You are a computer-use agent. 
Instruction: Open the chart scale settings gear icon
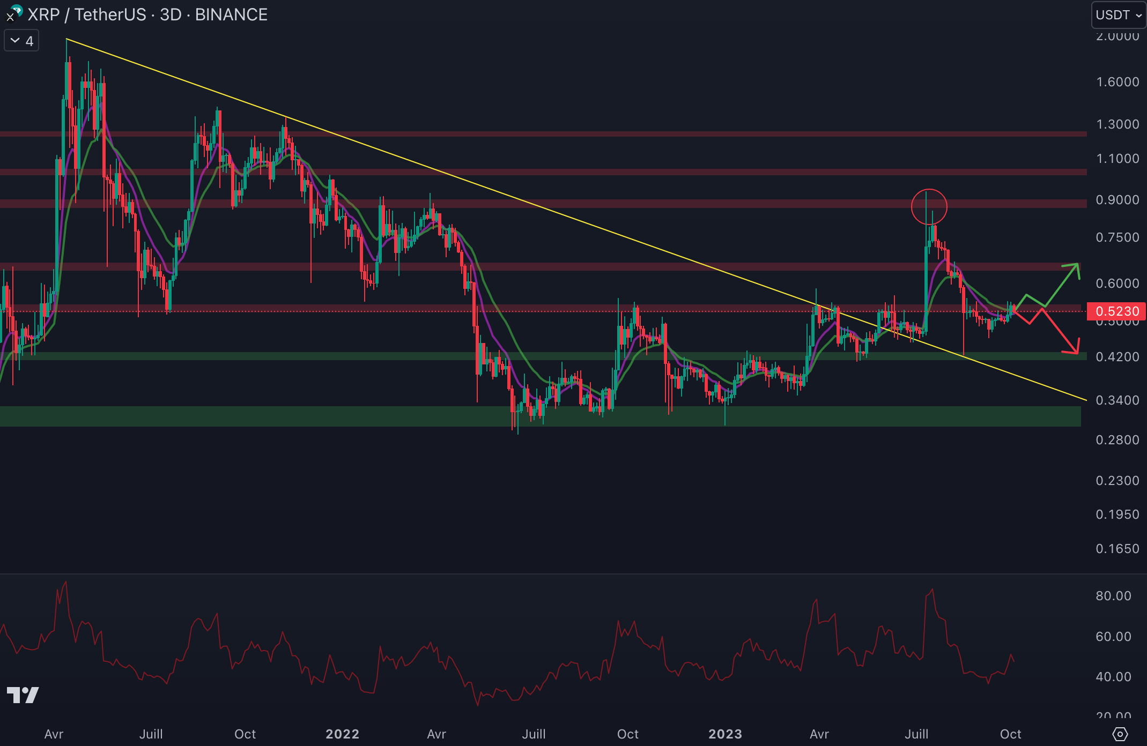tap(1120, 734)
